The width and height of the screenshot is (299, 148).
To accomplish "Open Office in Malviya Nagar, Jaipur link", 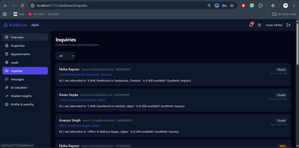I will click(79, 125).
